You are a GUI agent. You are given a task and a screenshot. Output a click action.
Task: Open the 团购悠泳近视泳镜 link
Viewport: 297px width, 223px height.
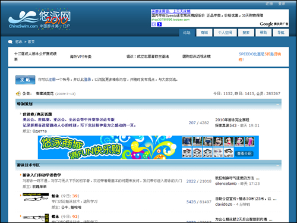pos(197,56)
